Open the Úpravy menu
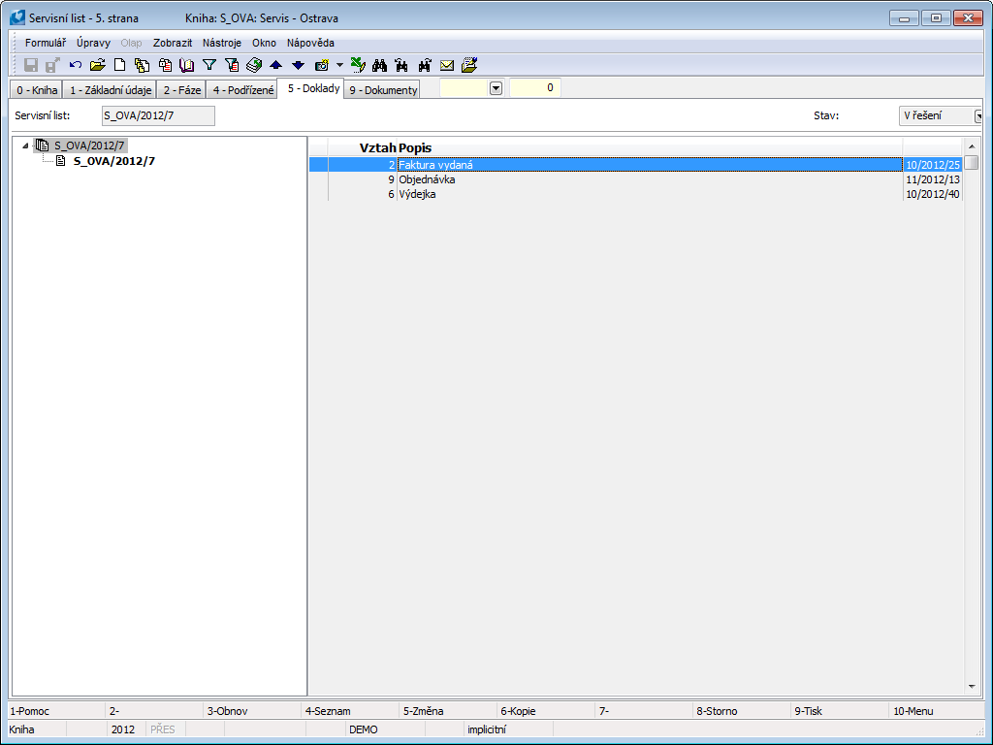This screenshot has width=993, height=745. tap(94, 43)
